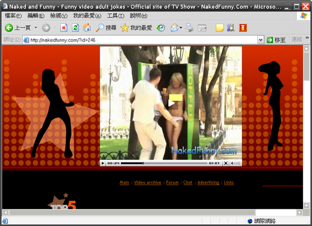Click the Print icon in toolbar

coord(190,28)
